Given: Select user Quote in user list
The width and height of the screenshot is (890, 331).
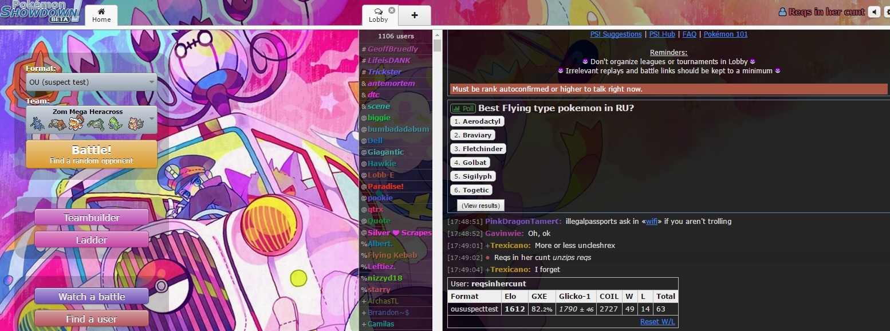Looking at the screenshot, I should pos(396,221).
